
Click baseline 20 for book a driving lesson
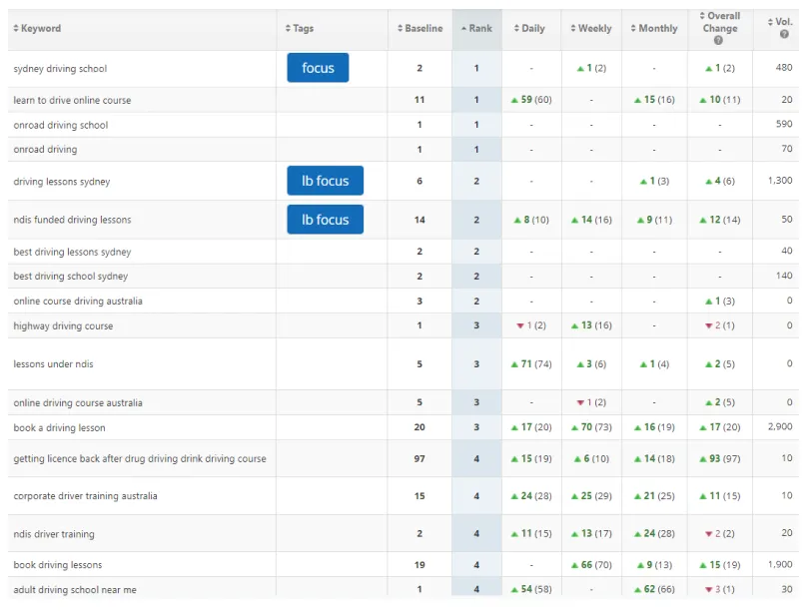(419, 427)
